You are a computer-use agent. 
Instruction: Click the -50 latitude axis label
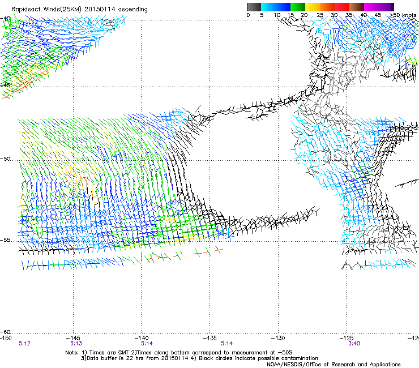5,159
